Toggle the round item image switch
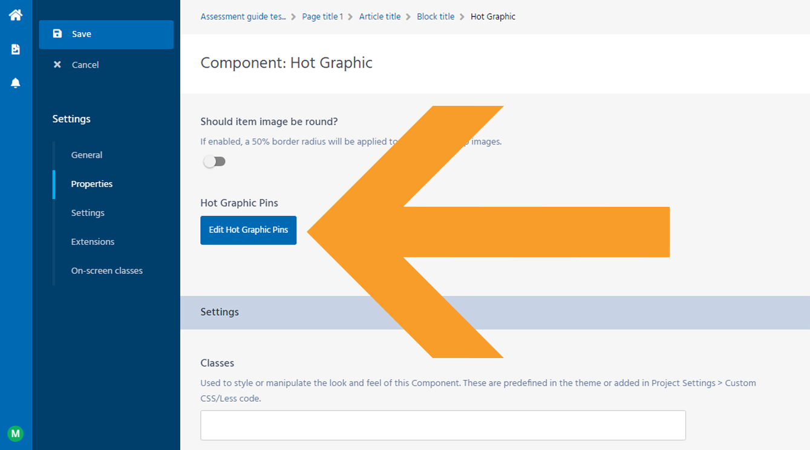This screenshot has width=810, height=450. pyautogui.click(x=214, y=161)
